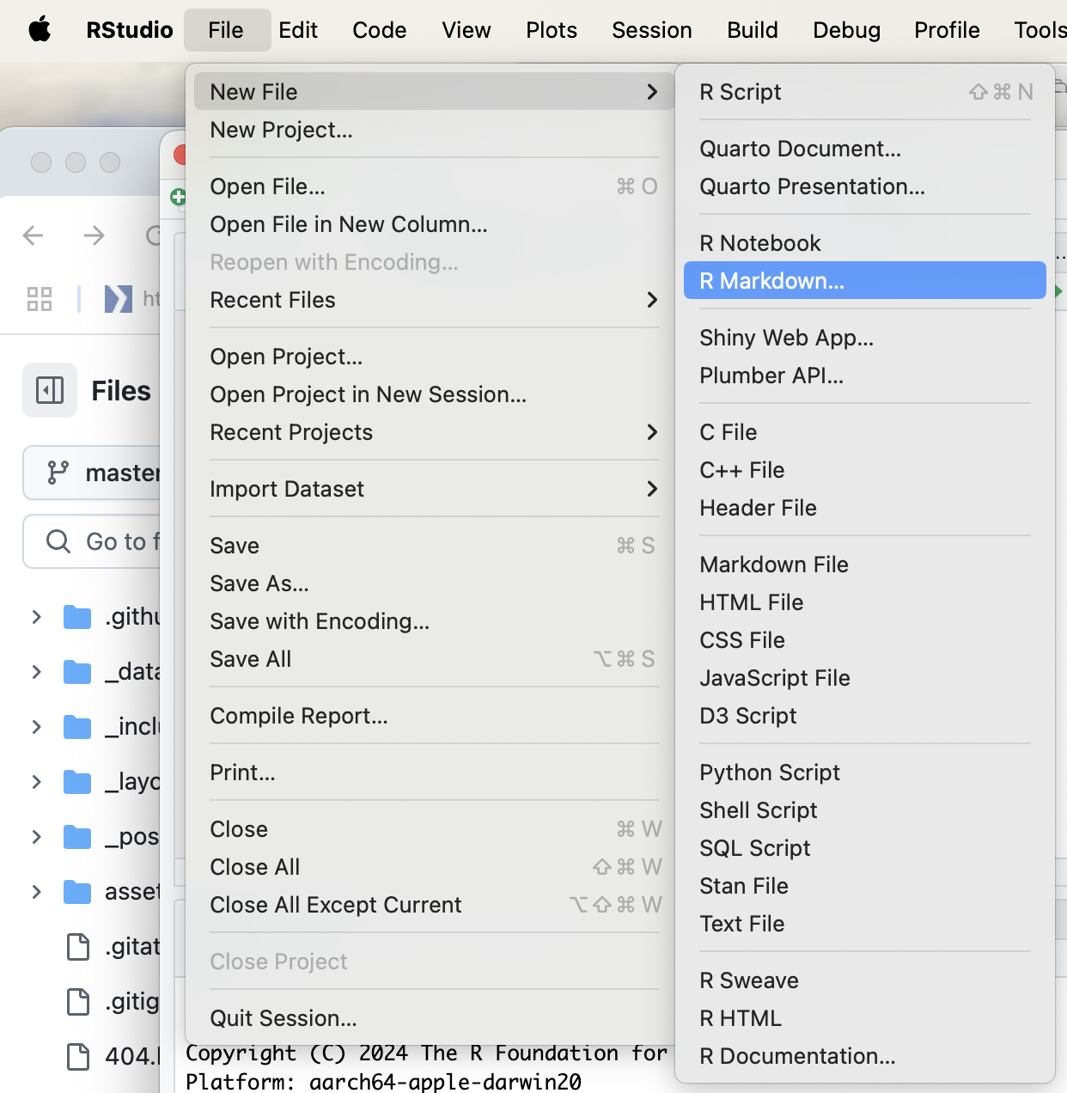
Task: Open the Debug menu
Action: coord(847,30)
